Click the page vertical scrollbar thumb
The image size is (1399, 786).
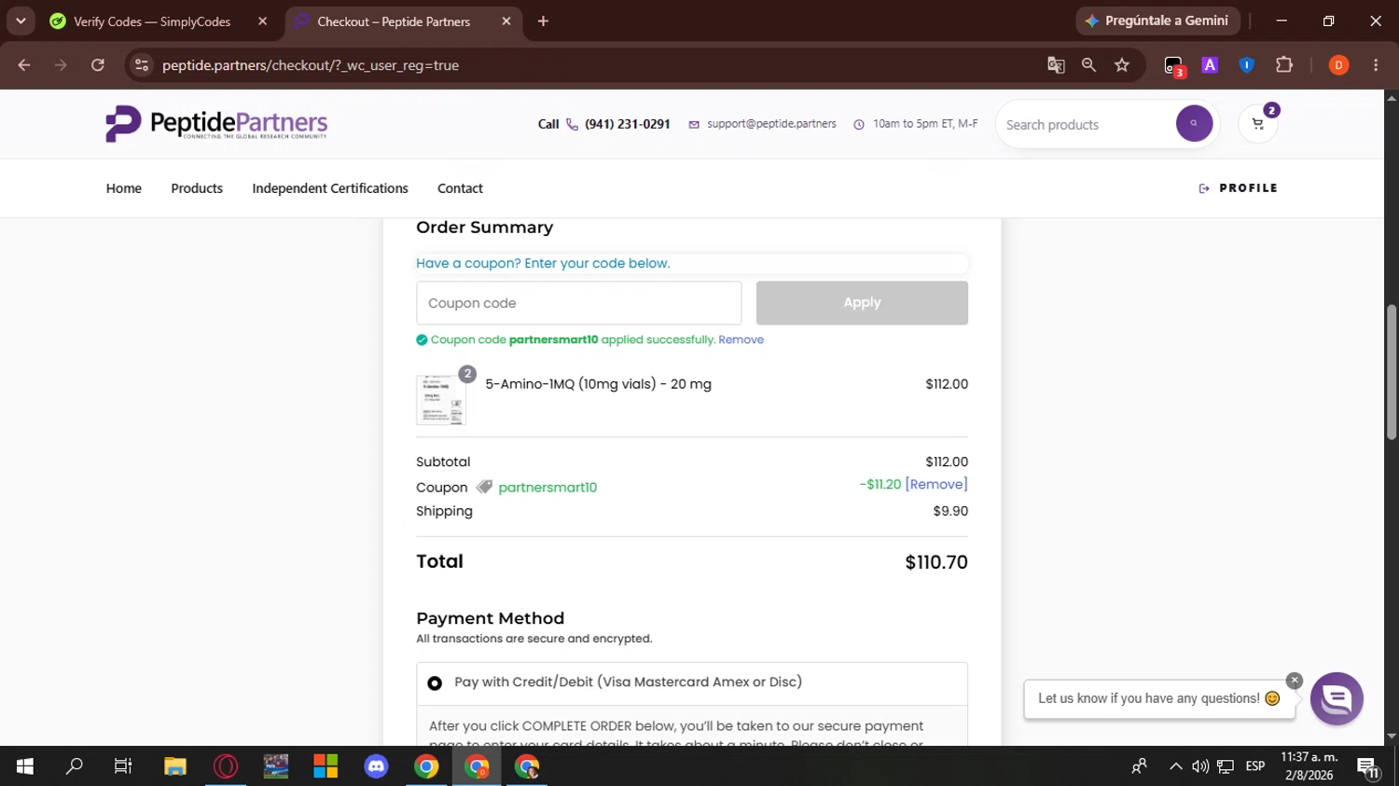[x=1392, y=371]
